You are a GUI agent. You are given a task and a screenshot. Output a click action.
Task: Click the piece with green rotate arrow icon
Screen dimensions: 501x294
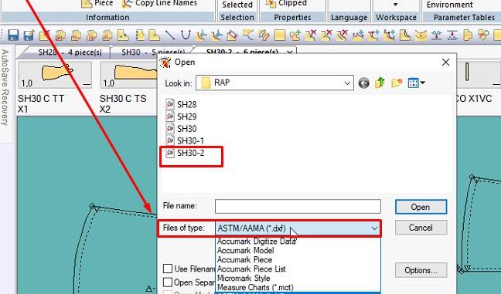tap(483, 35)
